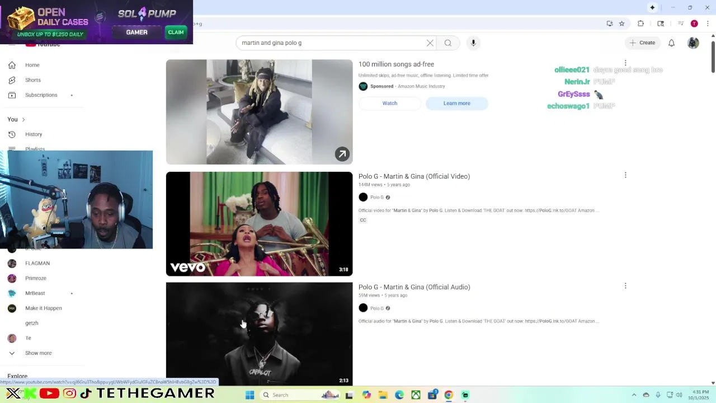This screenshot has height=403, width=716.
Task: Click Learn more on the ad
Action: [x=457, y=103]
